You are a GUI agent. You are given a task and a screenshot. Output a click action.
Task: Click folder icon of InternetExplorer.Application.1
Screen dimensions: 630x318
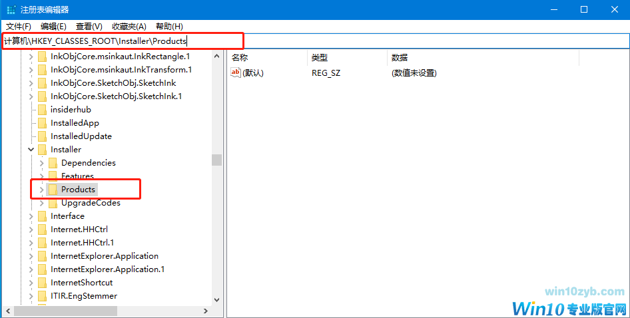(42, 269)
